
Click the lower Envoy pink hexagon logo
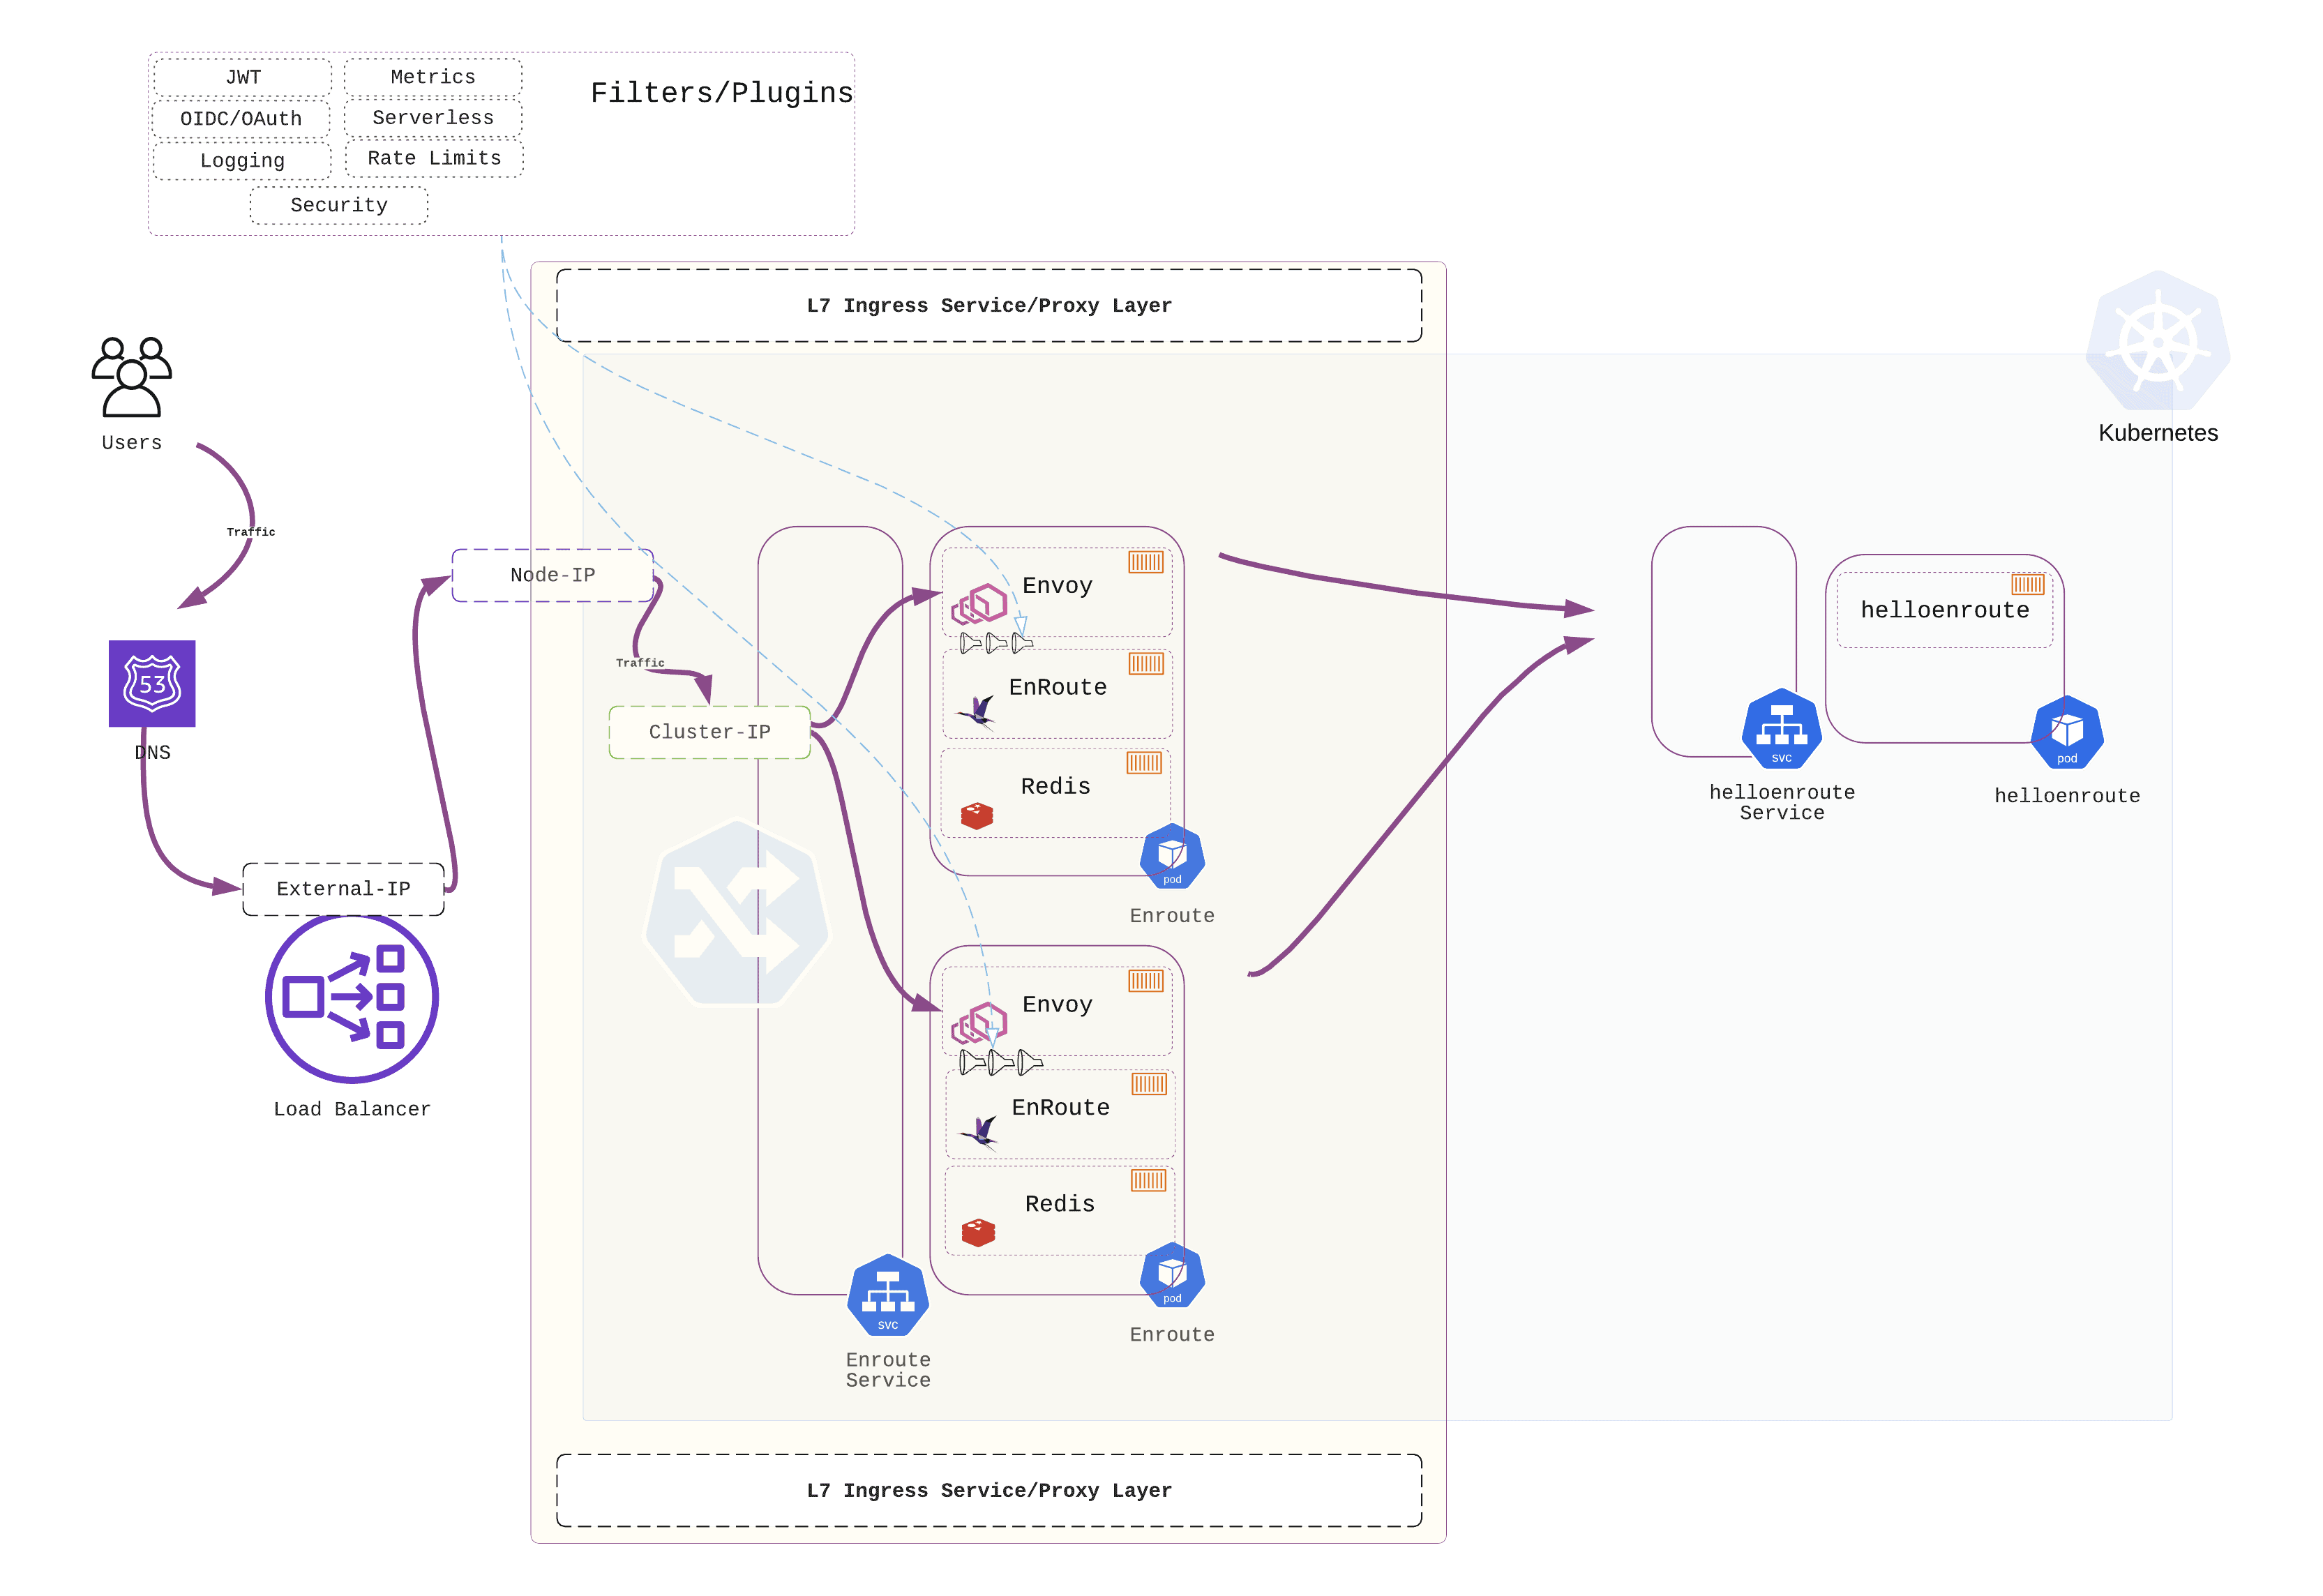pyautogui.click(x=980, y=1023)
